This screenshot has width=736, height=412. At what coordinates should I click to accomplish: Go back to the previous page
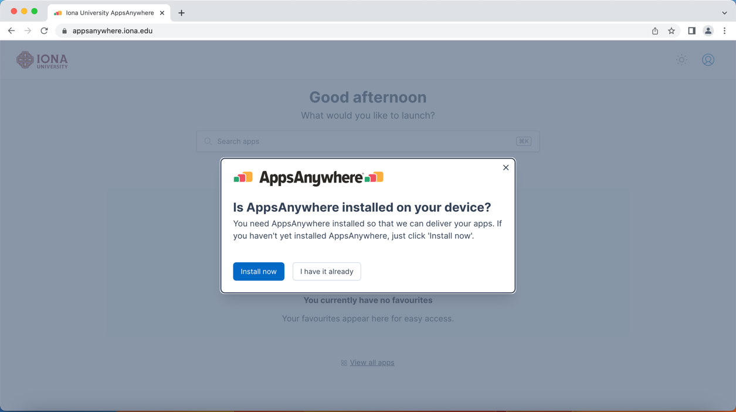tap(11, 31)
